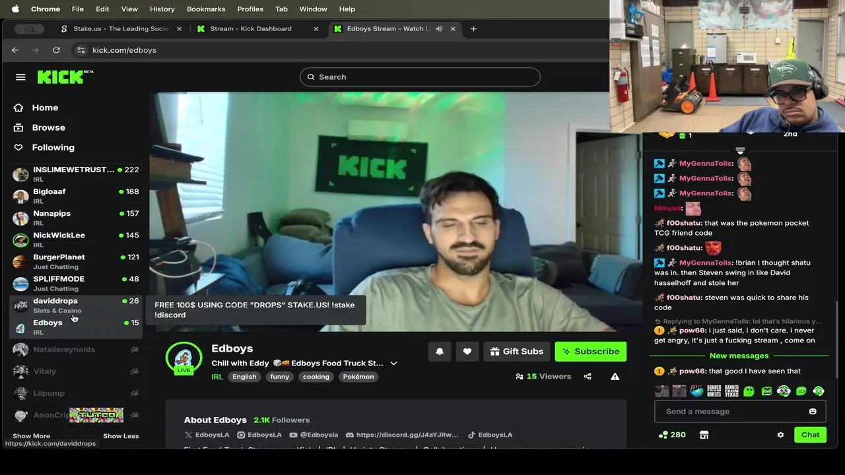Image resolution: width=845 pixels, height=475 pixels.
Task: Insert the globe emote
Action: tap(696, 391)
